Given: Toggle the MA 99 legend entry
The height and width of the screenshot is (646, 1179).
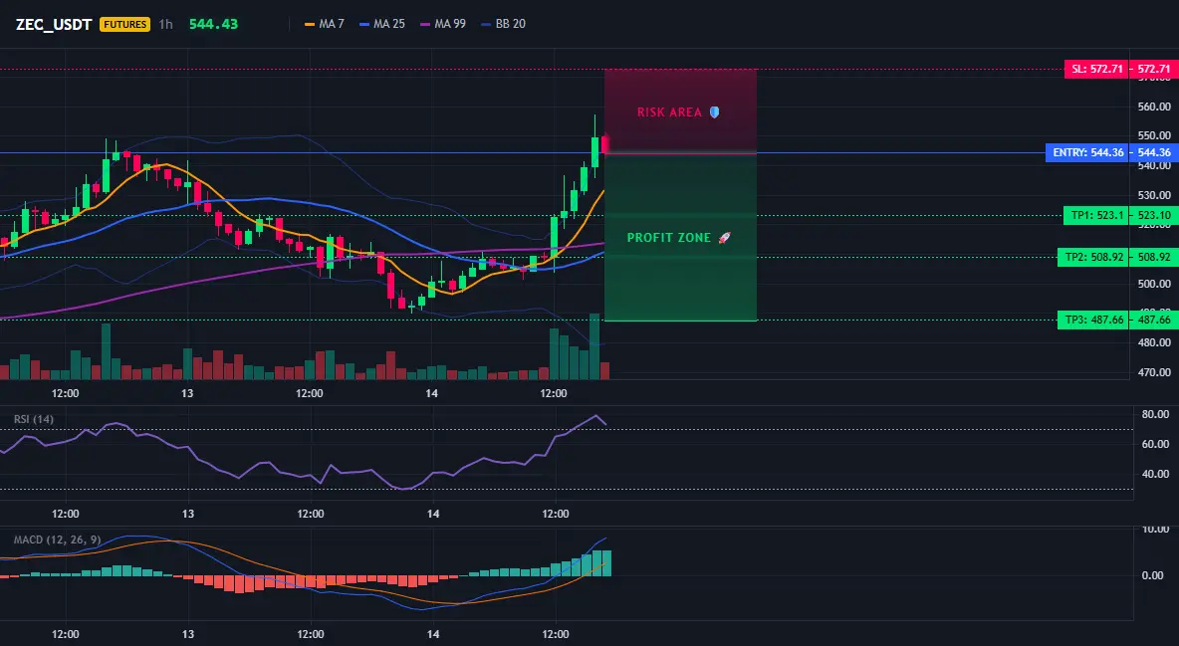Looking at the screenshot, I should [x=443, y=24].
